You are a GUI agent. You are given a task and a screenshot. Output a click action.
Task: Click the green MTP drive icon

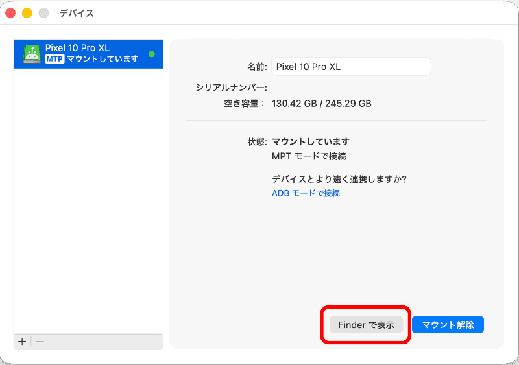click(x=32, y=54)
